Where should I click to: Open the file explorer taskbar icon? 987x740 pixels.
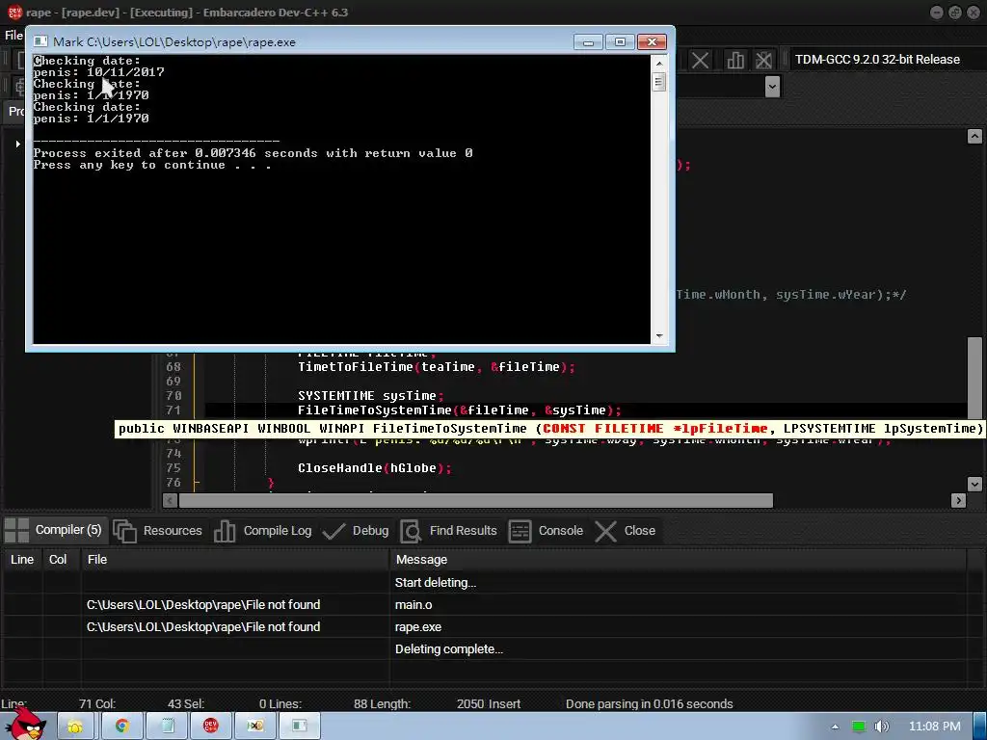point(75,727)
